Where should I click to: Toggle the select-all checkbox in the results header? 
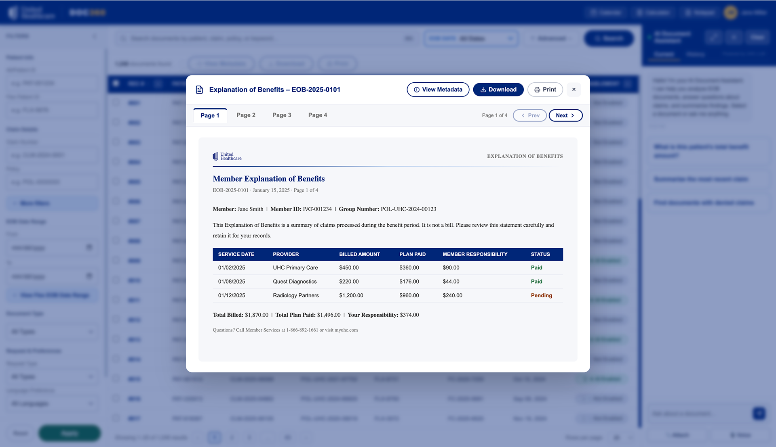(x=116, y=84)
